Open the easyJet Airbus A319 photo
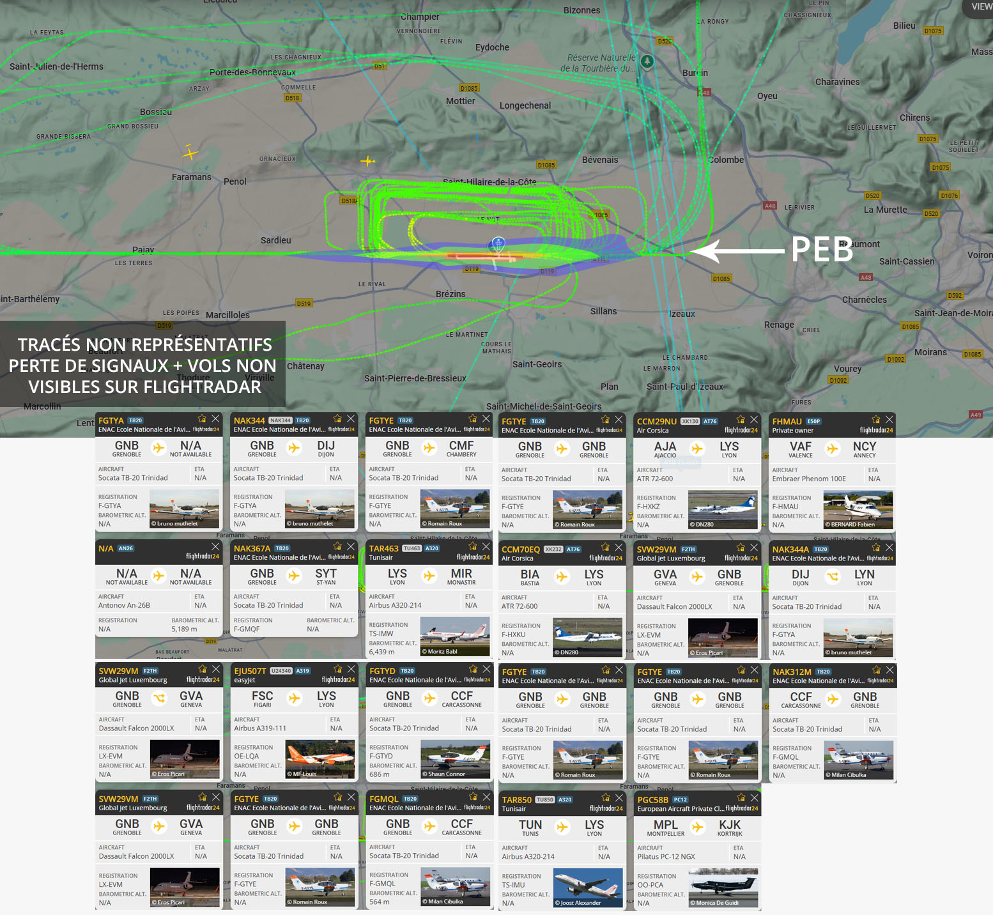This screenshot has width=993, height=915. tap(319, 758)
